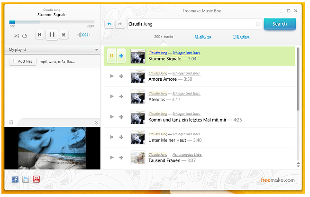Click the Amore Amore album cover
This screenshot has height=197, width=310.
tap(138, 76)
